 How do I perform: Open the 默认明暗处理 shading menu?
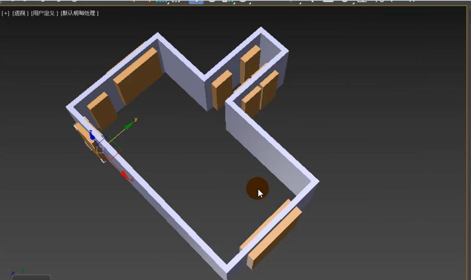tap(80, 13)
